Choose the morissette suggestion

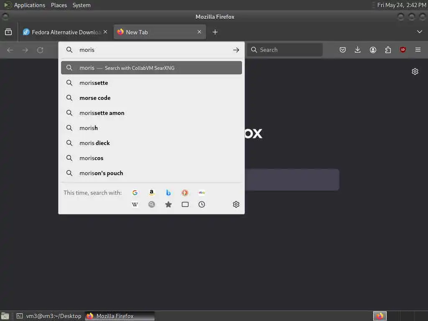coord(151,83)
